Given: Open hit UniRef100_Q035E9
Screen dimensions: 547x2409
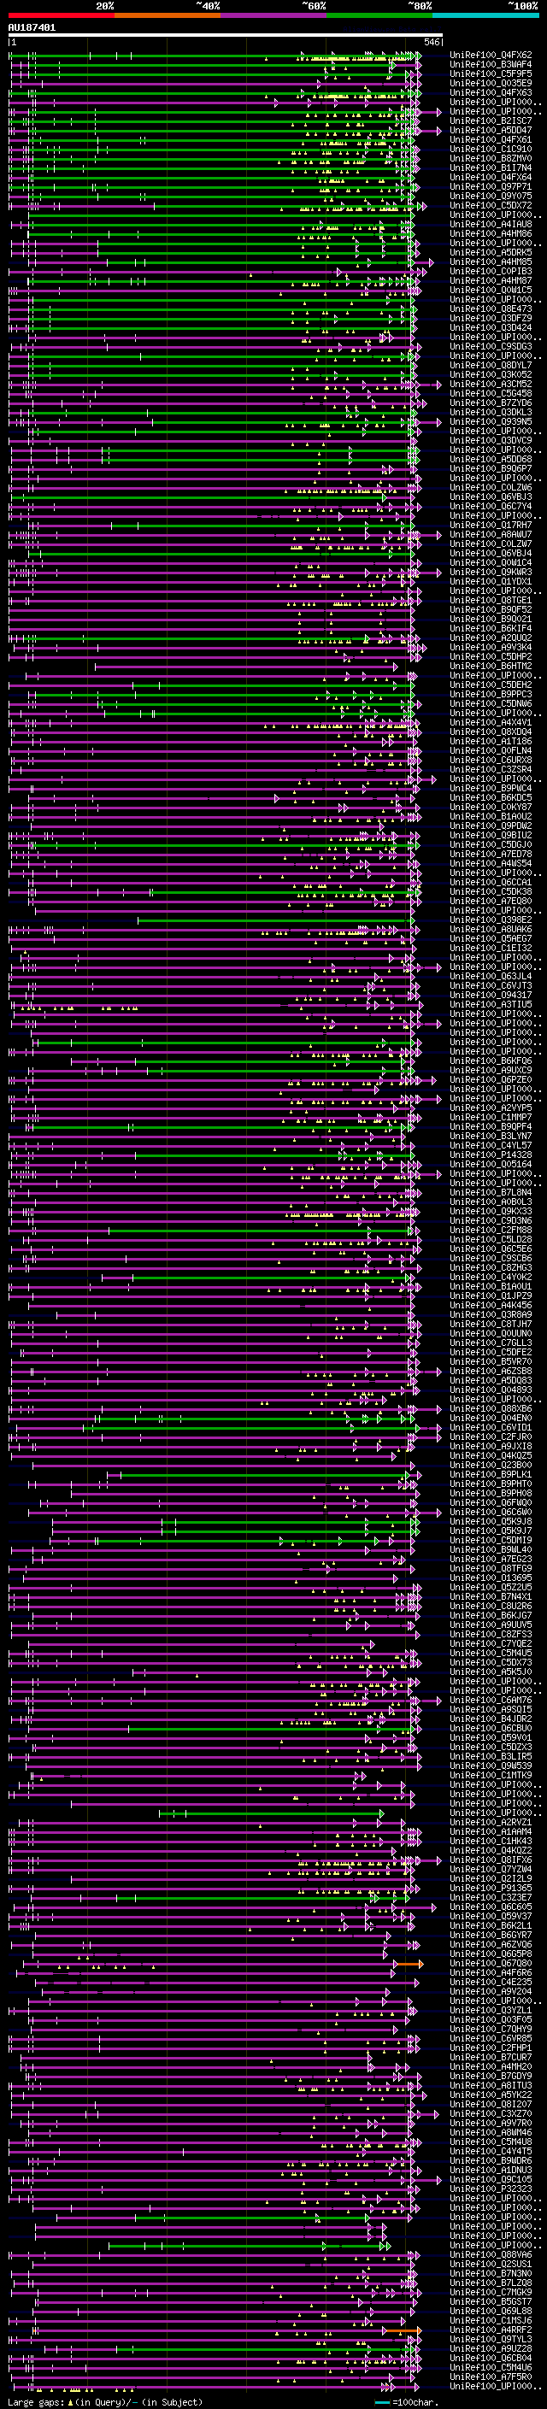Looking at the screenshot, I should [491, 83].
